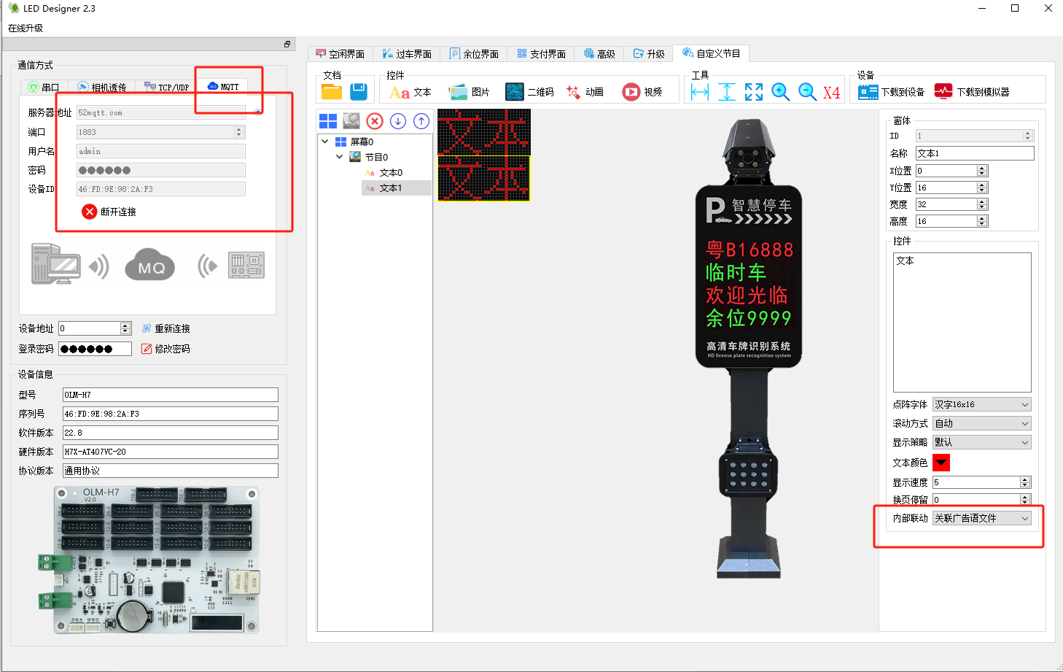Open the 内部联动 linkage dropdown
Image resolution: width=1063 pixels, height=672 pixels.
click(x=981, y=518)
